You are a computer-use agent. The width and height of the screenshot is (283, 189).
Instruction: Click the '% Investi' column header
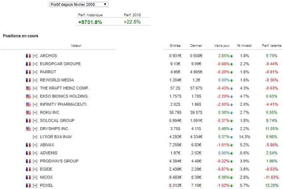click(244, 46)
